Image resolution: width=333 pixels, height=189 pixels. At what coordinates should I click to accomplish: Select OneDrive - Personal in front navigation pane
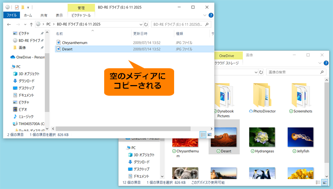(x=28, y=57)
